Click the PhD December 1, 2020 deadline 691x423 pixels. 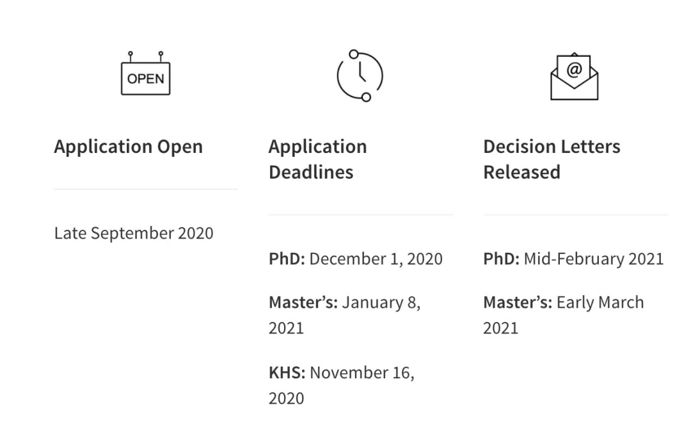356,259
